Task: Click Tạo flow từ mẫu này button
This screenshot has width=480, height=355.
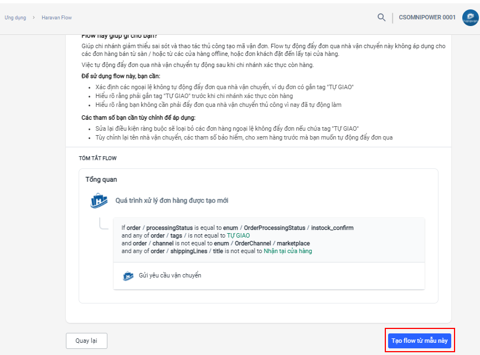Action: click(x=420, y=341)
